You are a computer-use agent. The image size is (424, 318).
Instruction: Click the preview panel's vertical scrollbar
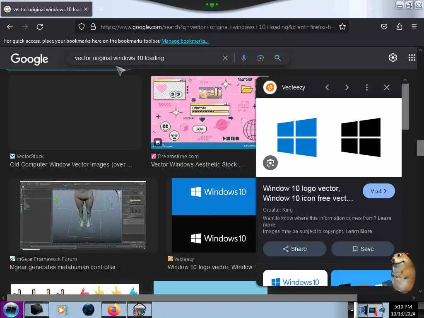(405, 106)
